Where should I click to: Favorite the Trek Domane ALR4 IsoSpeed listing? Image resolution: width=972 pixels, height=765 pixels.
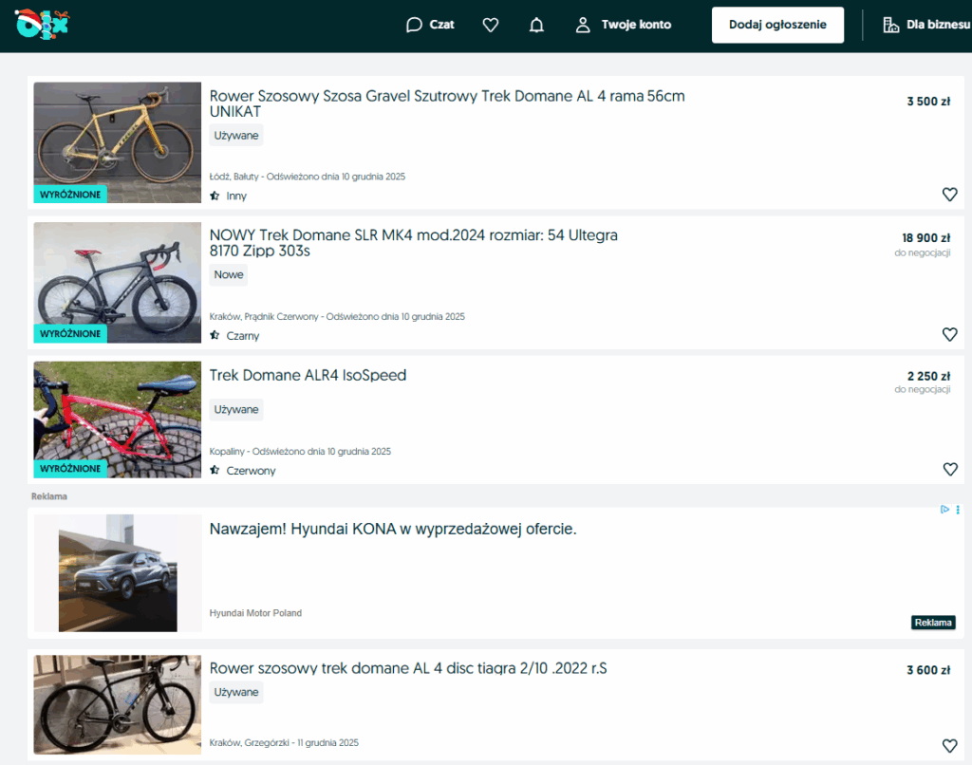pos(949,469)
